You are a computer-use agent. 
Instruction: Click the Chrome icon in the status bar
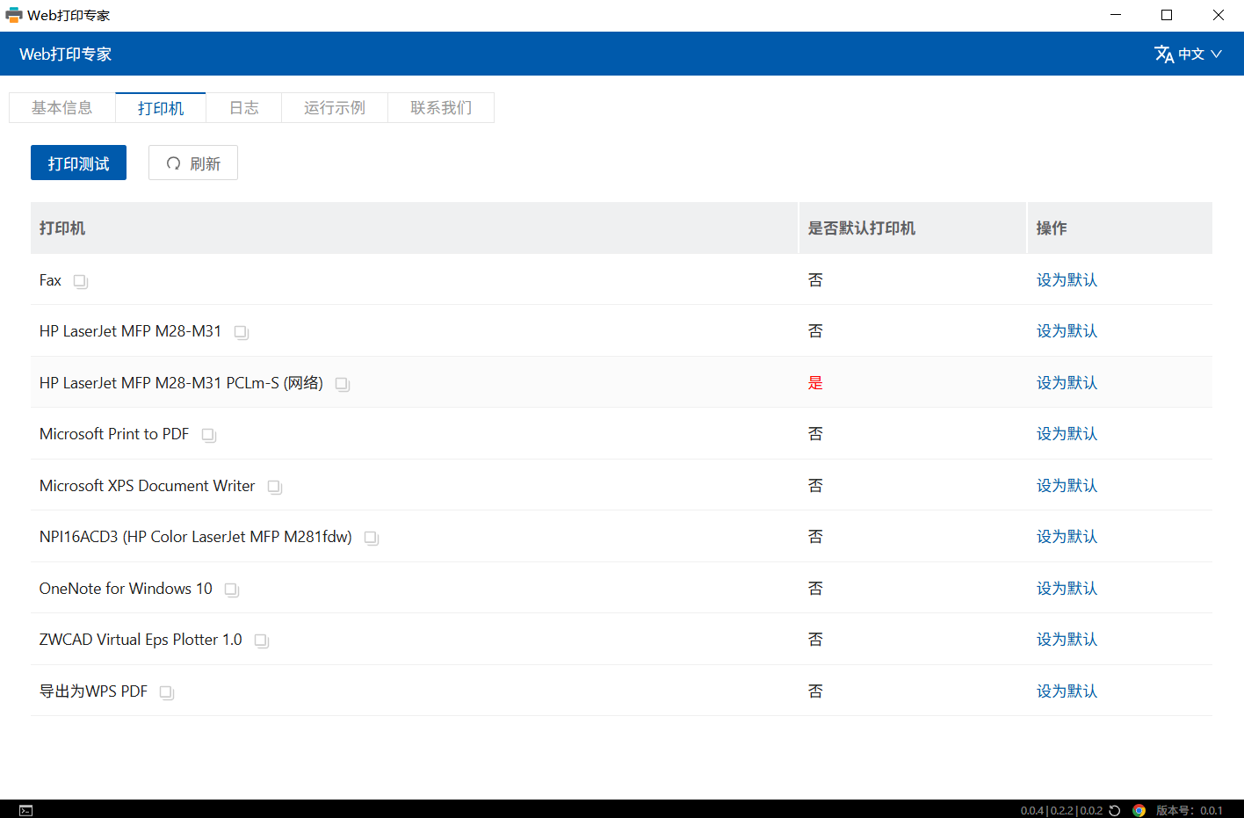[x=1139, y=810]
